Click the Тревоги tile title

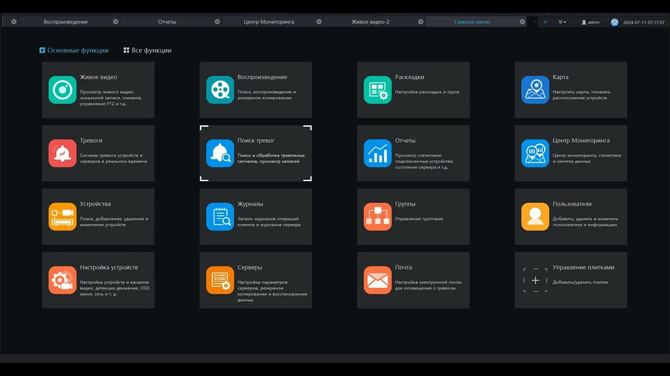click(91, 140)
